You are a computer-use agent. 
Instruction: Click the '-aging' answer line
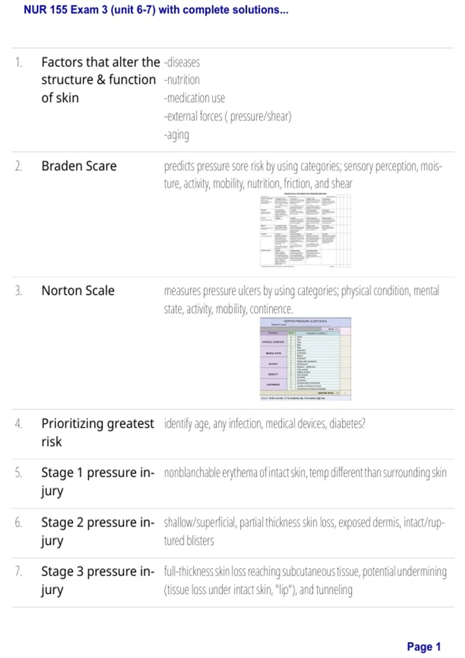(x=176, y=135)
